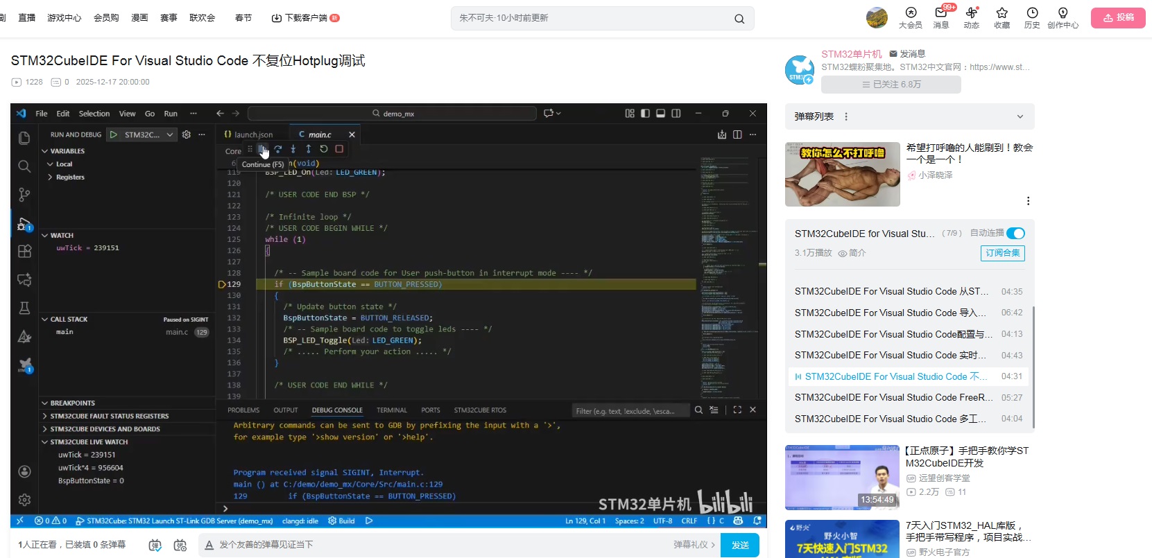Screen dimensions: 1152x558
Task: Open the 历史 watch history icon
Action: [1032, 14]
